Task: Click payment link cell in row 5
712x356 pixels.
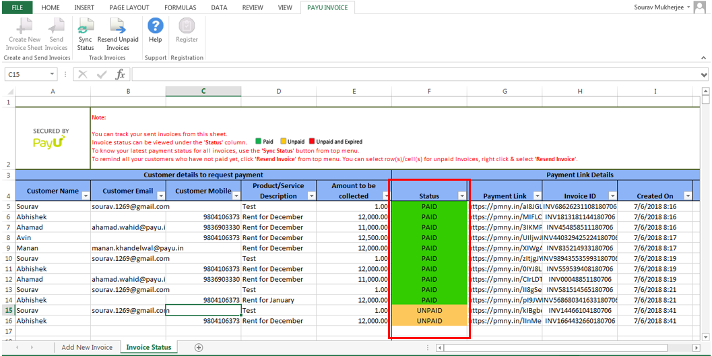Action: 505,206
